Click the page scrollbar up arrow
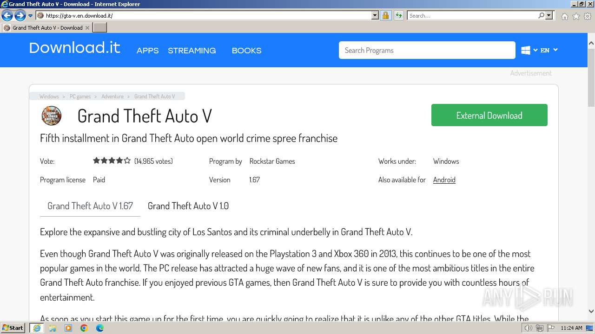 tap(591, 43)
